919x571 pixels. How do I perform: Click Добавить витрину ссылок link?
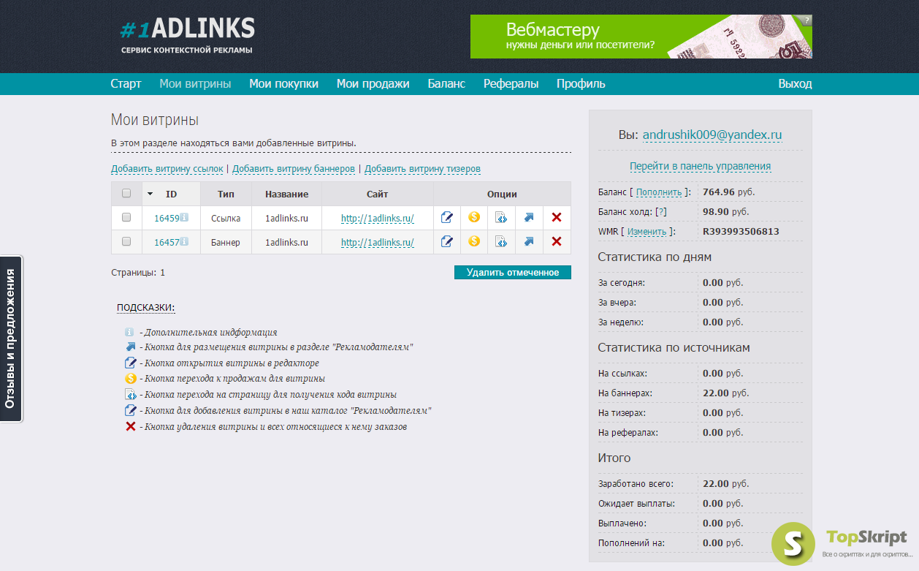coord(167,169)
